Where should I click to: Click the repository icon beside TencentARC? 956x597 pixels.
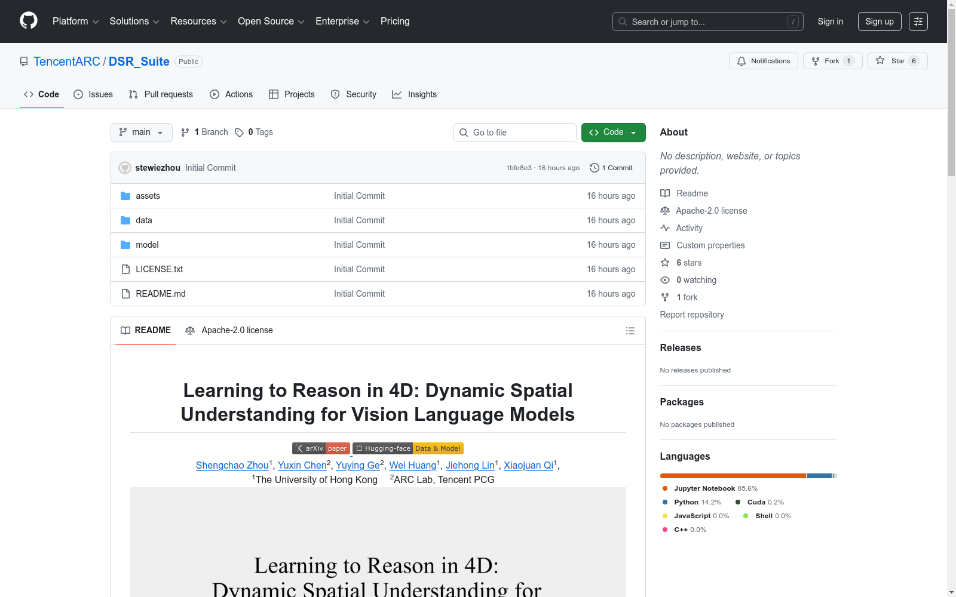tap(24, 61)
